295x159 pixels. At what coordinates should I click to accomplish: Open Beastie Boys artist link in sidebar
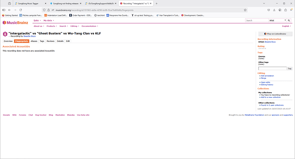coord(270,42)
